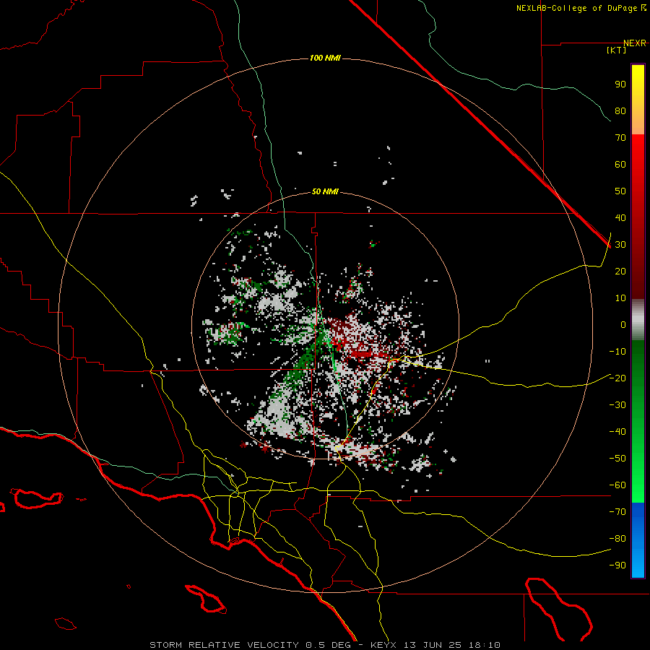This screenshot has height=650, width=650.
Task: Select the -60 value on velocity scale
Action: (617, 485)
